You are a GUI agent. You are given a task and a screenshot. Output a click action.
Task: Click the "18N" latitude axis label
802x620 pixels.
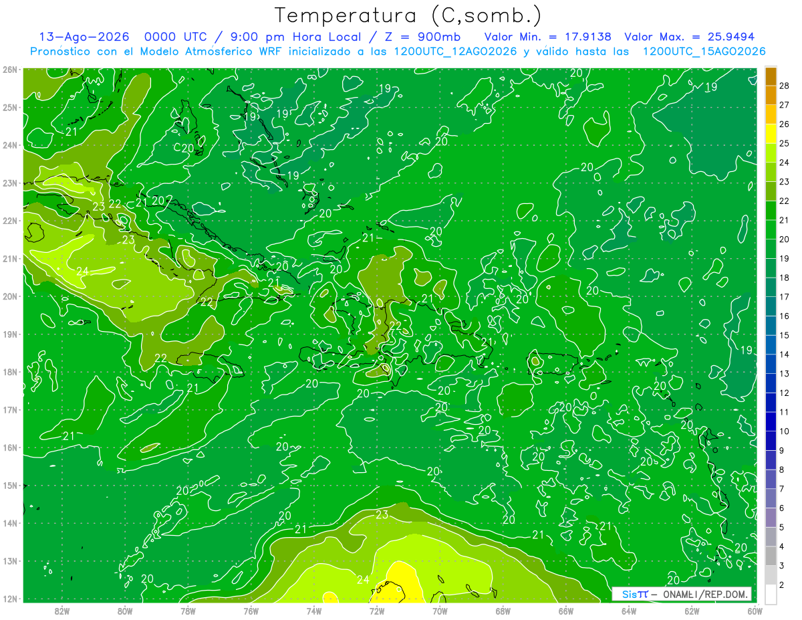[x=9, y=372]
